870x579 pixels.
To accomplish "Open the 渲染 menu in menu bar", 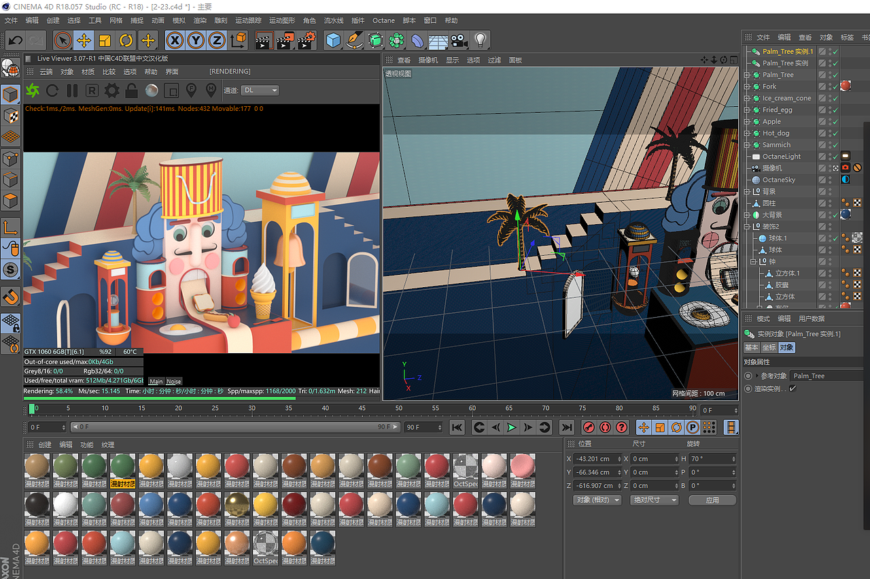I will point(200,20).
